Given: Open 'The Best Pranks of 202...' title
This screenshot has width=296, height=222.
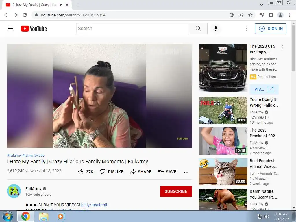Looking at the screenshot, I should (x=264, y=133).
